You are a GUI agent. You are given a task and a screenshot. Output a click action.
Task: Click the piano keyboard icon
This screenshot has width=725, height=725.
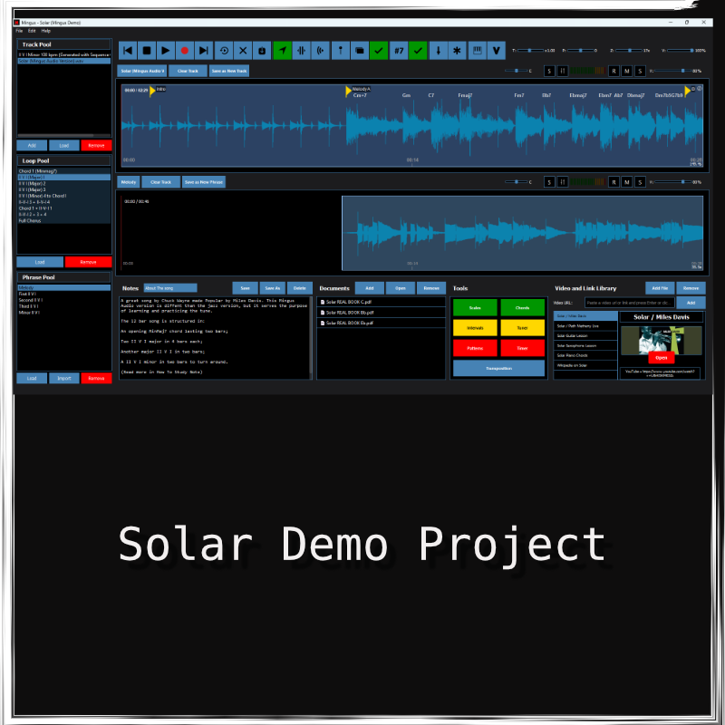point(477,51)
